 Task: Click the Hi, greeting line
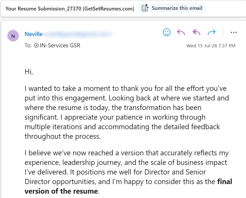click(x=29, y=72)
